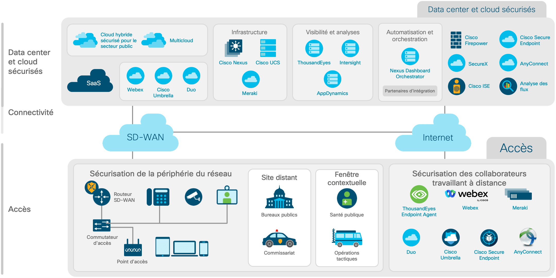Click the Multicloud label

(181, 40)
